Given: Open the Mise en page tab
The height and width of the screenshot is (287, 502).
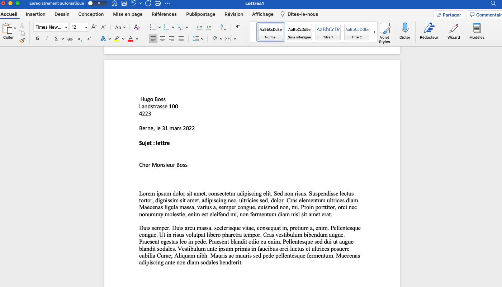Looking at the screenshot, I should [x=128, y=14].
